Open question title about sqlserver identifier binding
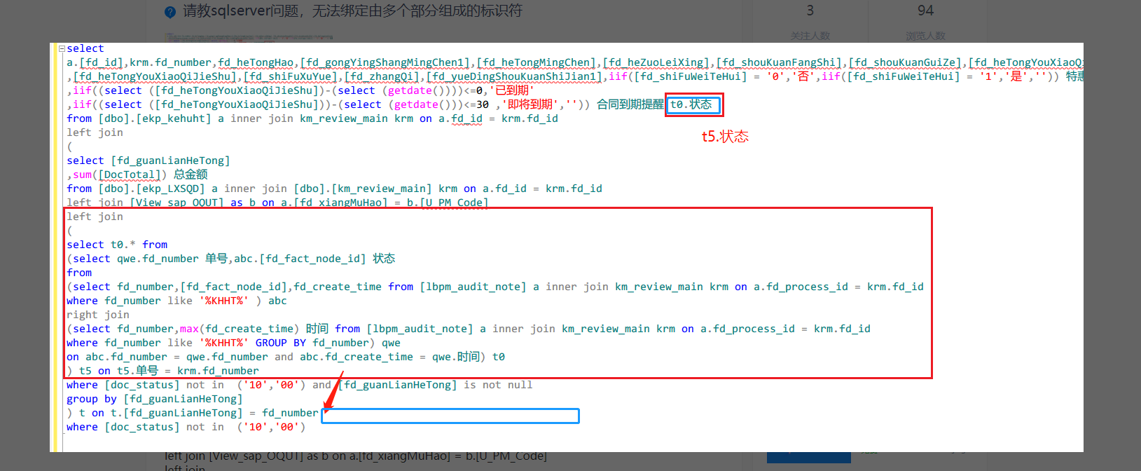Screen dimensions: 1141x471 [352, 11]
